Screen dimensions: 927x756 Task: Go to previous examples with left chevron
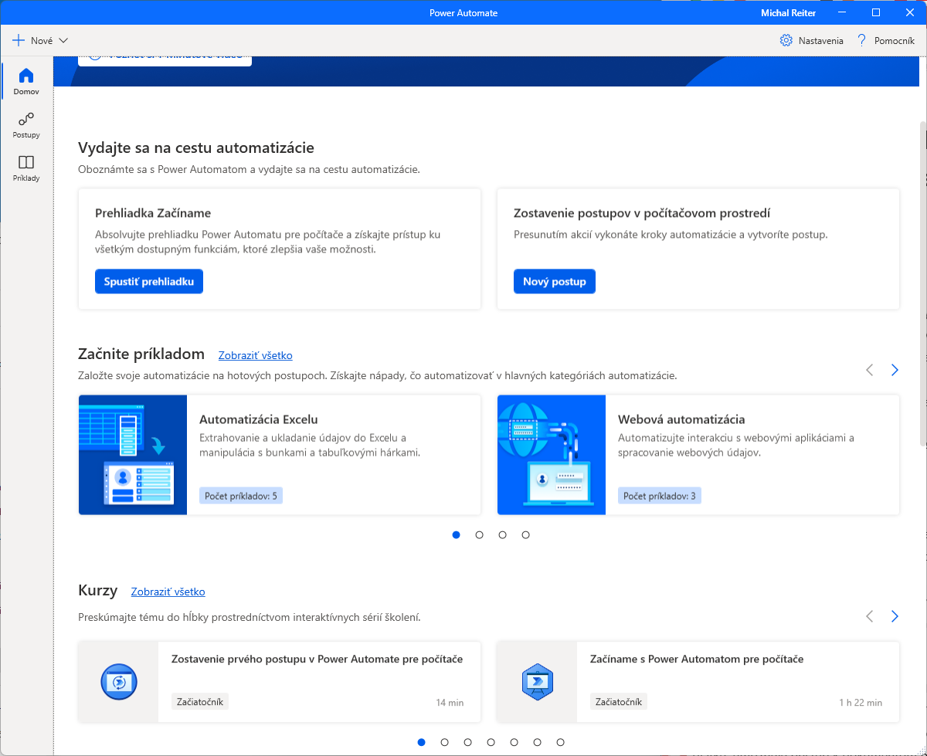click(869, 370)
